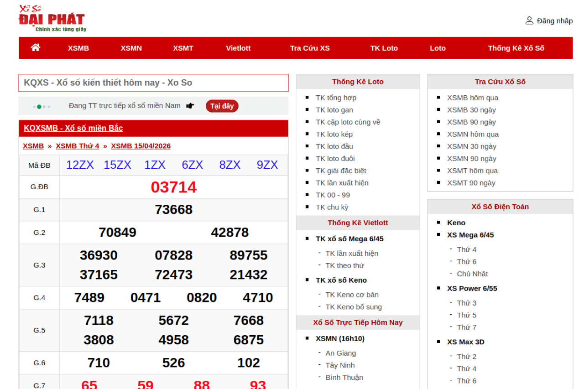Click the loading dots indicator
The width and height of the screenshot is (584, 389).
tap(42, 106)
